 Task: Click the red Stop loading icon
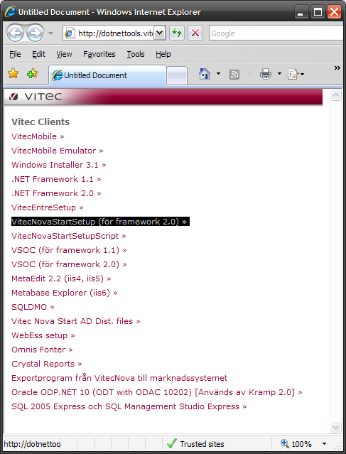[x=195, y=33]
